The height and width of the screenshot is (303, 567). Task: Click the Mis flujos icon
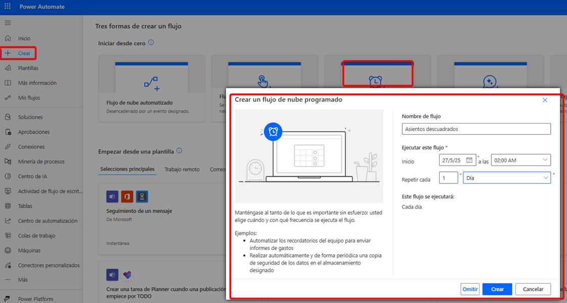(x=8, y=98)
